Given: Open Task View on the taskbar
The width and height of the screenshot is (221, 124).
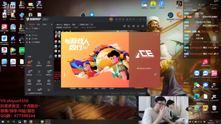Looking at the screenshot, I should (14, 122).
